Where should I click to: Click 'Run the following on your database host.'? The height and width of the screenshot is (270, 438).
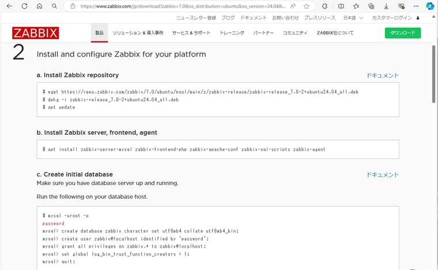tap(92, 197)
